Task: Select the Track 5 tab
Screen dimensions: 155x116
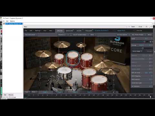Action: [x=104, y=92]
